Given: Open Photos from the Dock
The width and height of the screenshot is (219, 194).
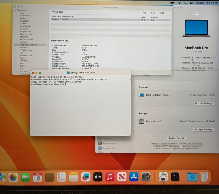Looking at the screenshot, I should tap(13, 177).
